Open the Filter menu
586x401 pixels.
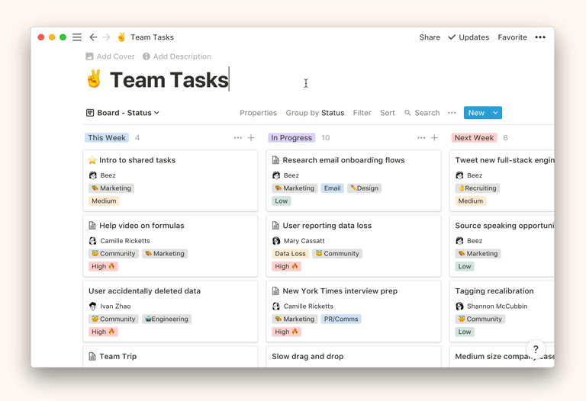click(362, 113)
